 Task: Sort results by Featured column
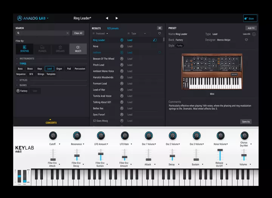tap(100, 34)
